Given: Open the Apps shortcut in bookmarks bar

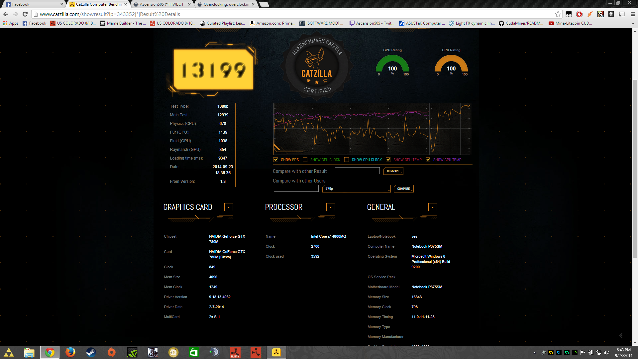Looking at the screenshot, I should [x=10, y=23].
